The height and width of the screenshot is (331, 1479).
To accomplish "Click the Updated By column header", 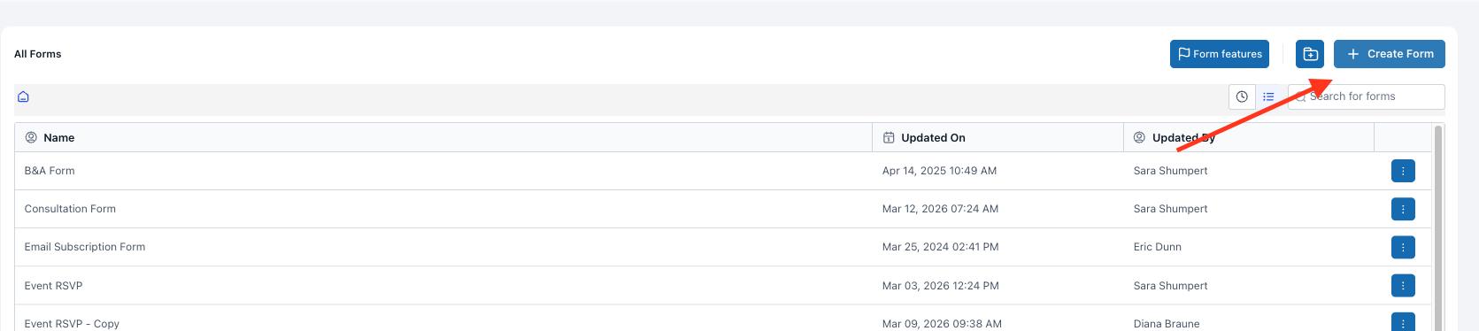I will (x=1175, y=137).
